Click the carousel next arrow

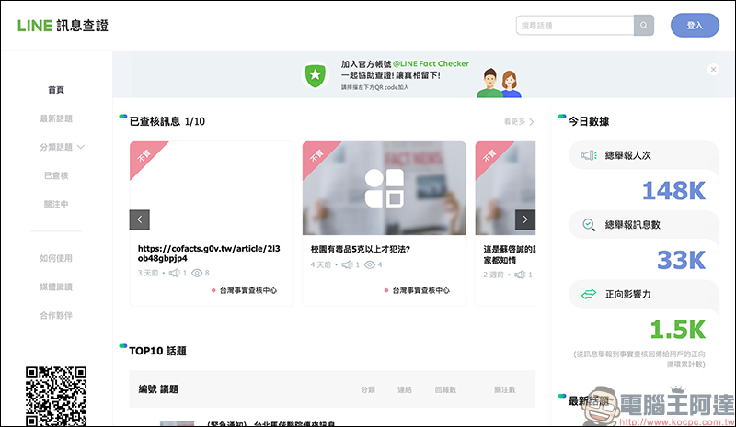[524, 219]
